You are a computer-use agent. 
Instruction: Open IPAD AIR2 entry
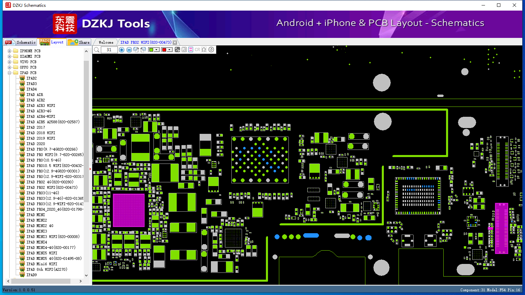(x=36, y=100)
